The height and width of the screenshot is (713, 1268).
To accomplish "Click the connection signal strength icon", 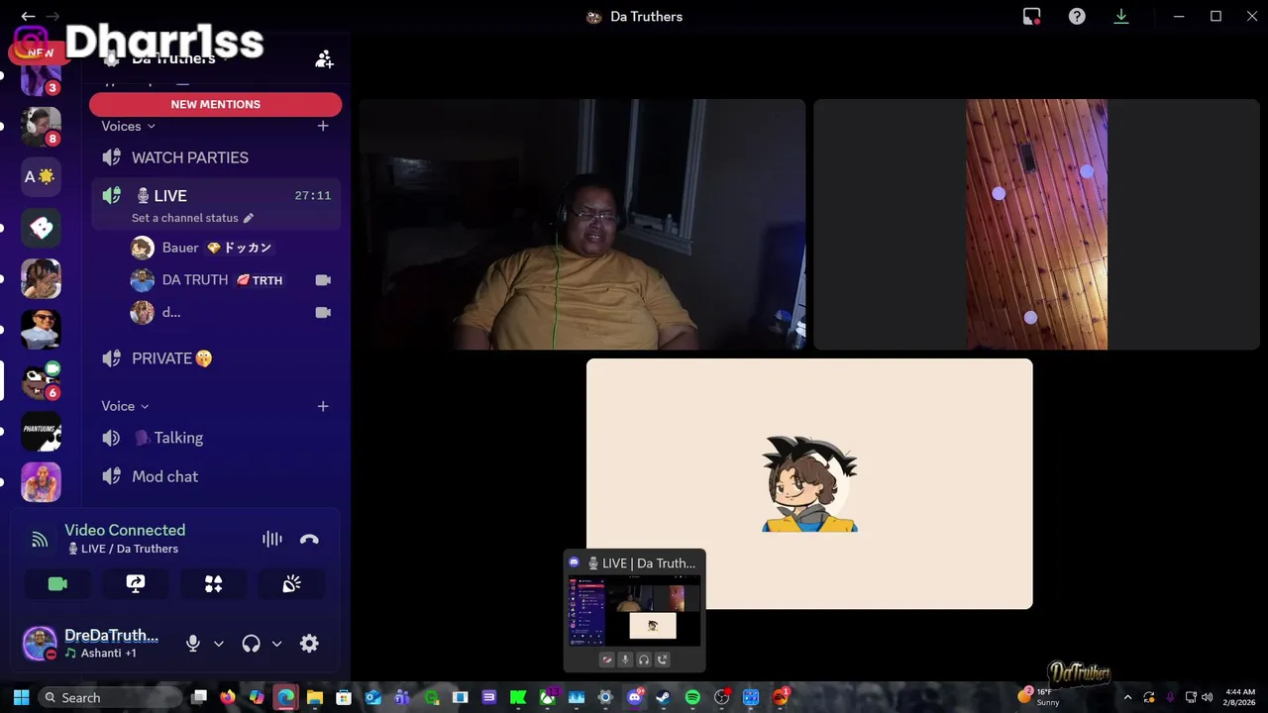I will [x=40, y=540].
